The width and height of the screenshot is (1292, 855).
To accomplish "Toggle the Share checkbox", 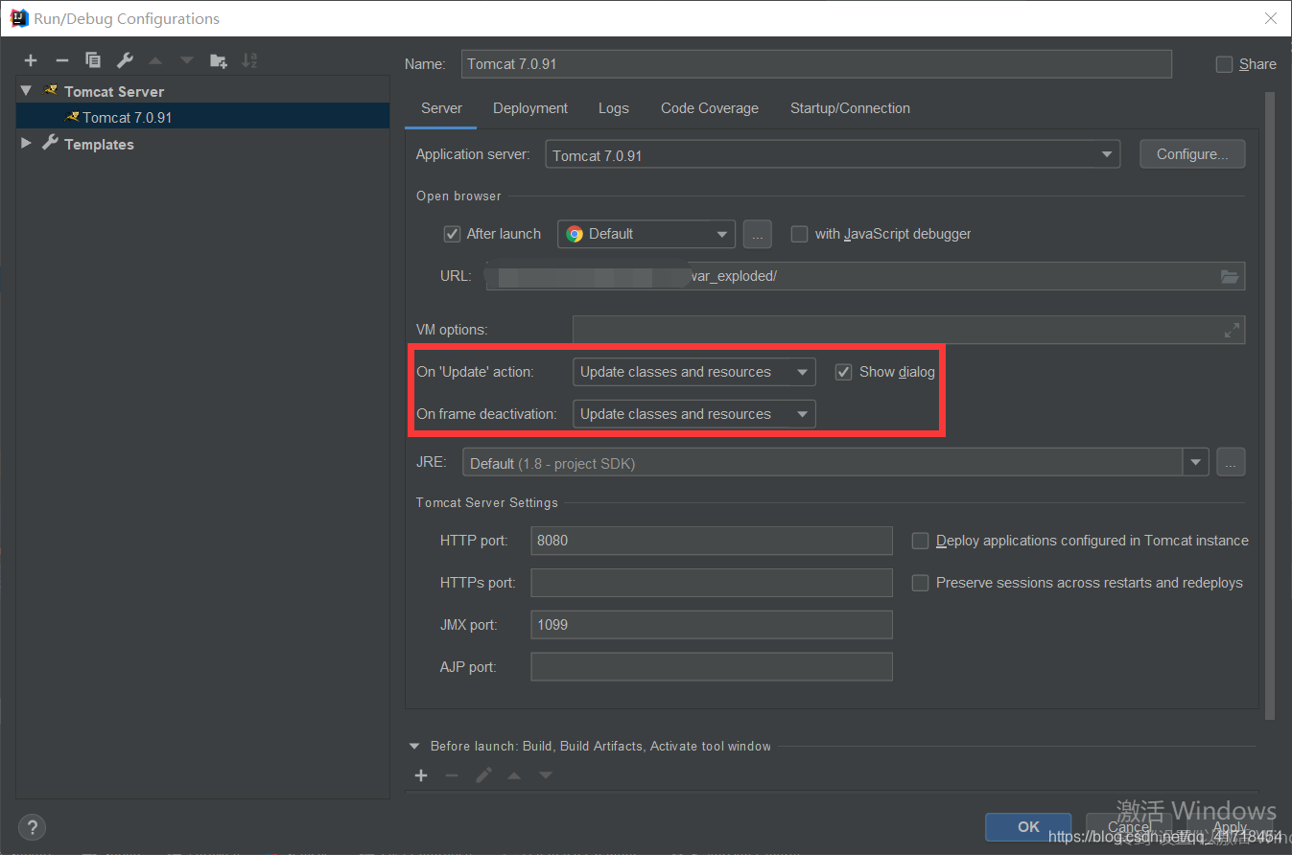I will [1224, 64].
